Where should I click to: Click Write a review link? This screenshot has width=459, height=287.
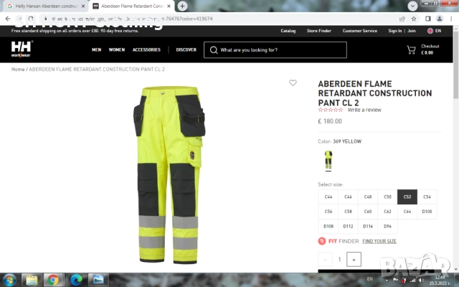(x=364, y=110)
